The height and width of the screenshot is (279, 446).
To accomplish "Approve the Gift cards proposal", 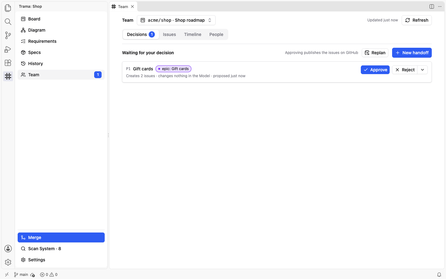I will [375, 70].
